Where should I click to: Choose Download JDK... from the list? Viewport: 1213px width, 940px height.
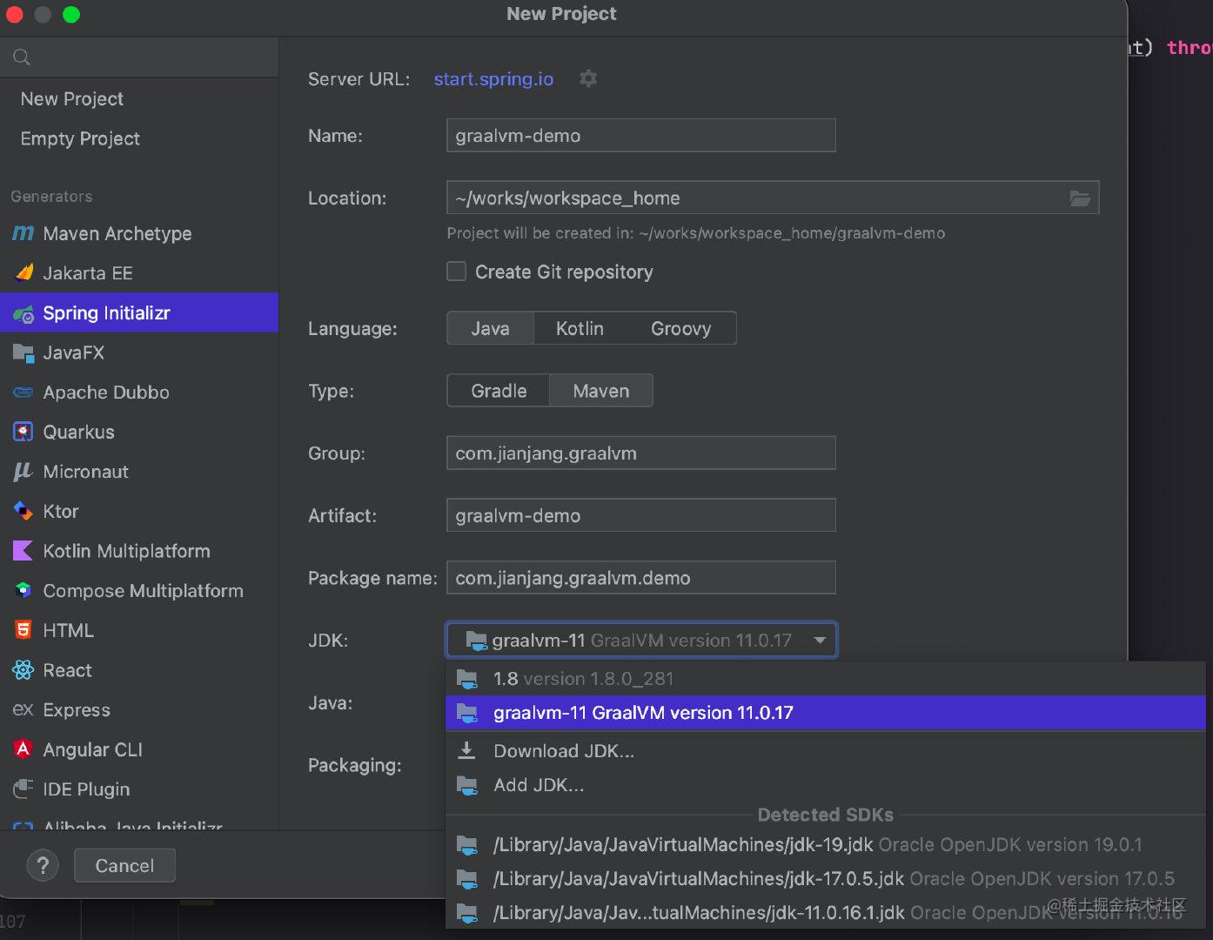tap(563, 751)
